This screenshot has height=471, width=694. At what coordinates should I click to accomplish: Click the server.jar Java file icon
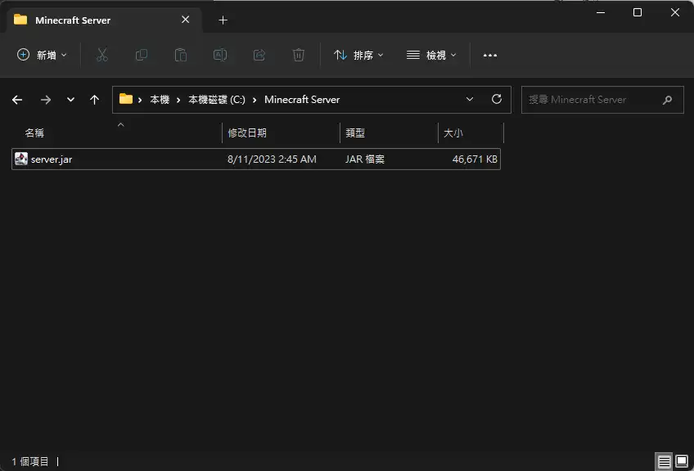[20, 159]
